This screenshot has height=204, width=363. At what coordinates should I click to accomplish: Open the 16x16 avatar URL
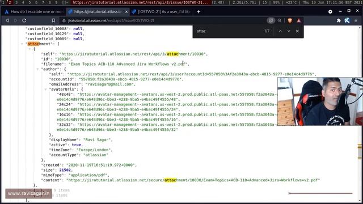pos(167,117)
